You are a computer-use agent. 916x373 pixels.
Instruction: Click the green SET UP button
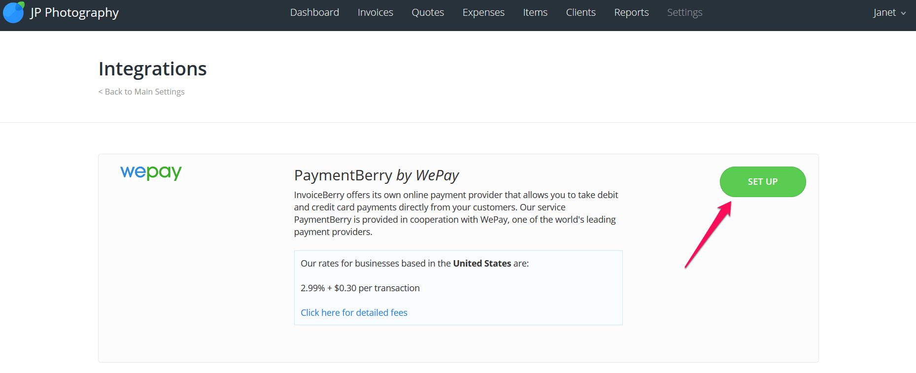(763, 182)
